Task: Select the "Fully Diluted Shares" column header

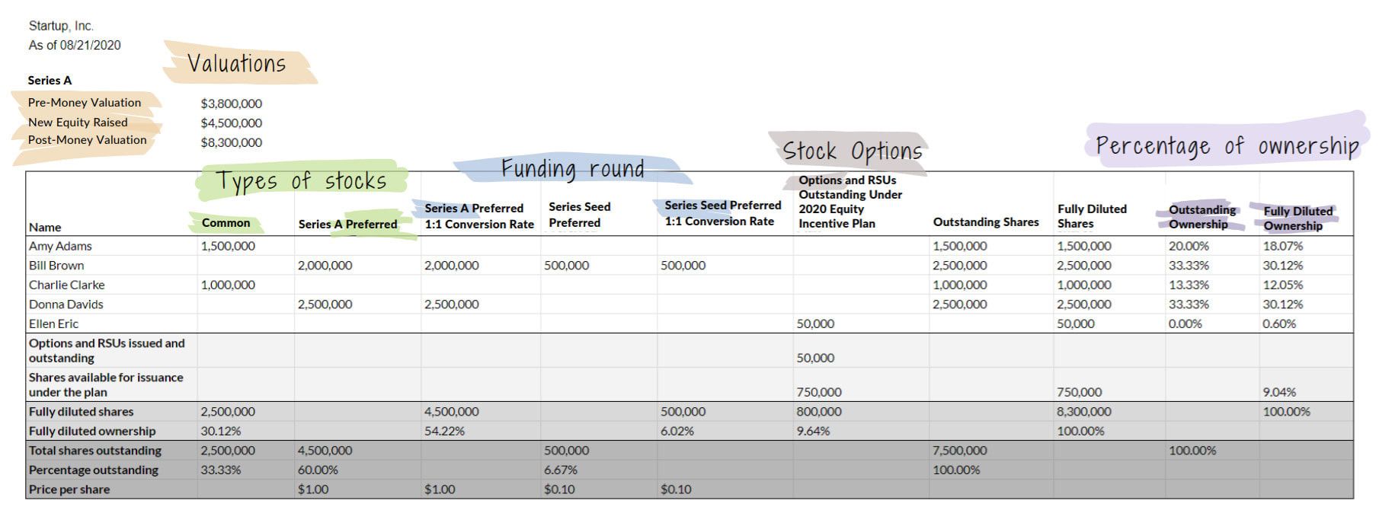Action: pos(1092,216)
